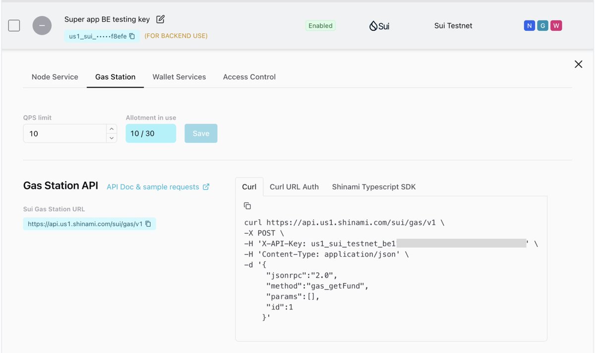595x353 pixels.
Task: Copy the us1_sui API key
Action: pyautogui.click(x=132, y=36)
